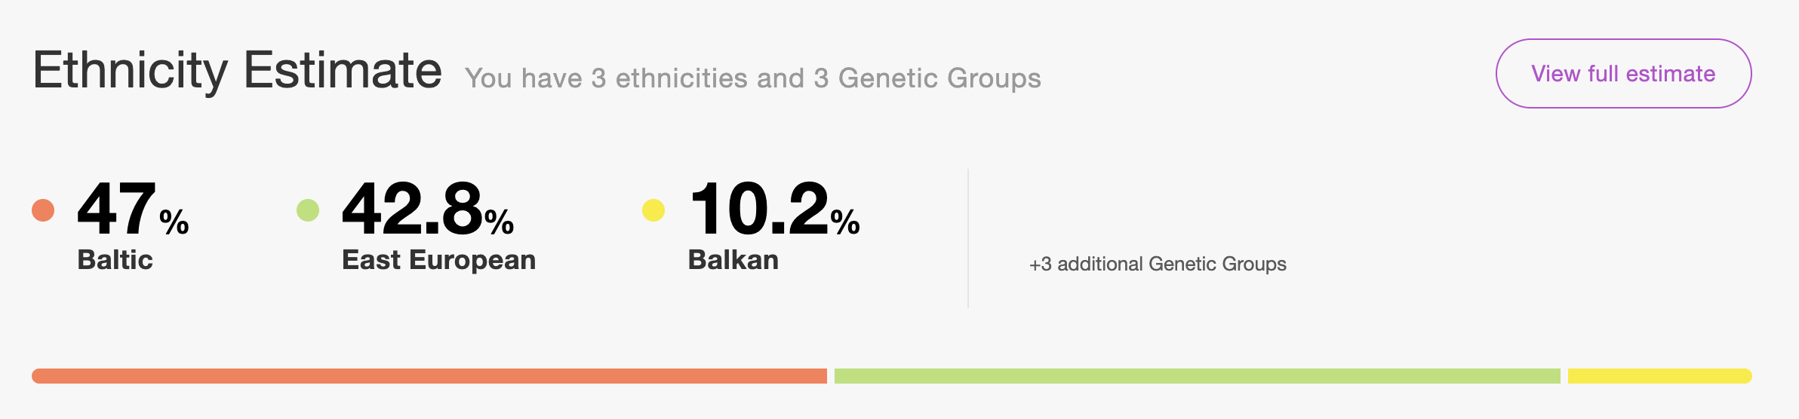Select the 42.8 East European percentage number

(x=411, y=209)
